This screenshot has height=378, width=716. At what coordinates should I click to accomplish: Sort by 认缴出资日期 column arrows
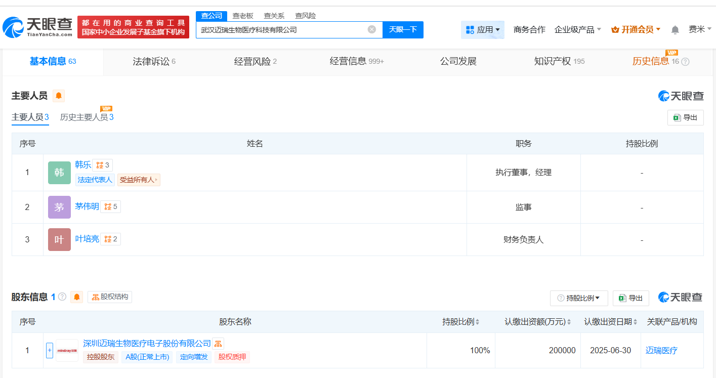(636, 322)
